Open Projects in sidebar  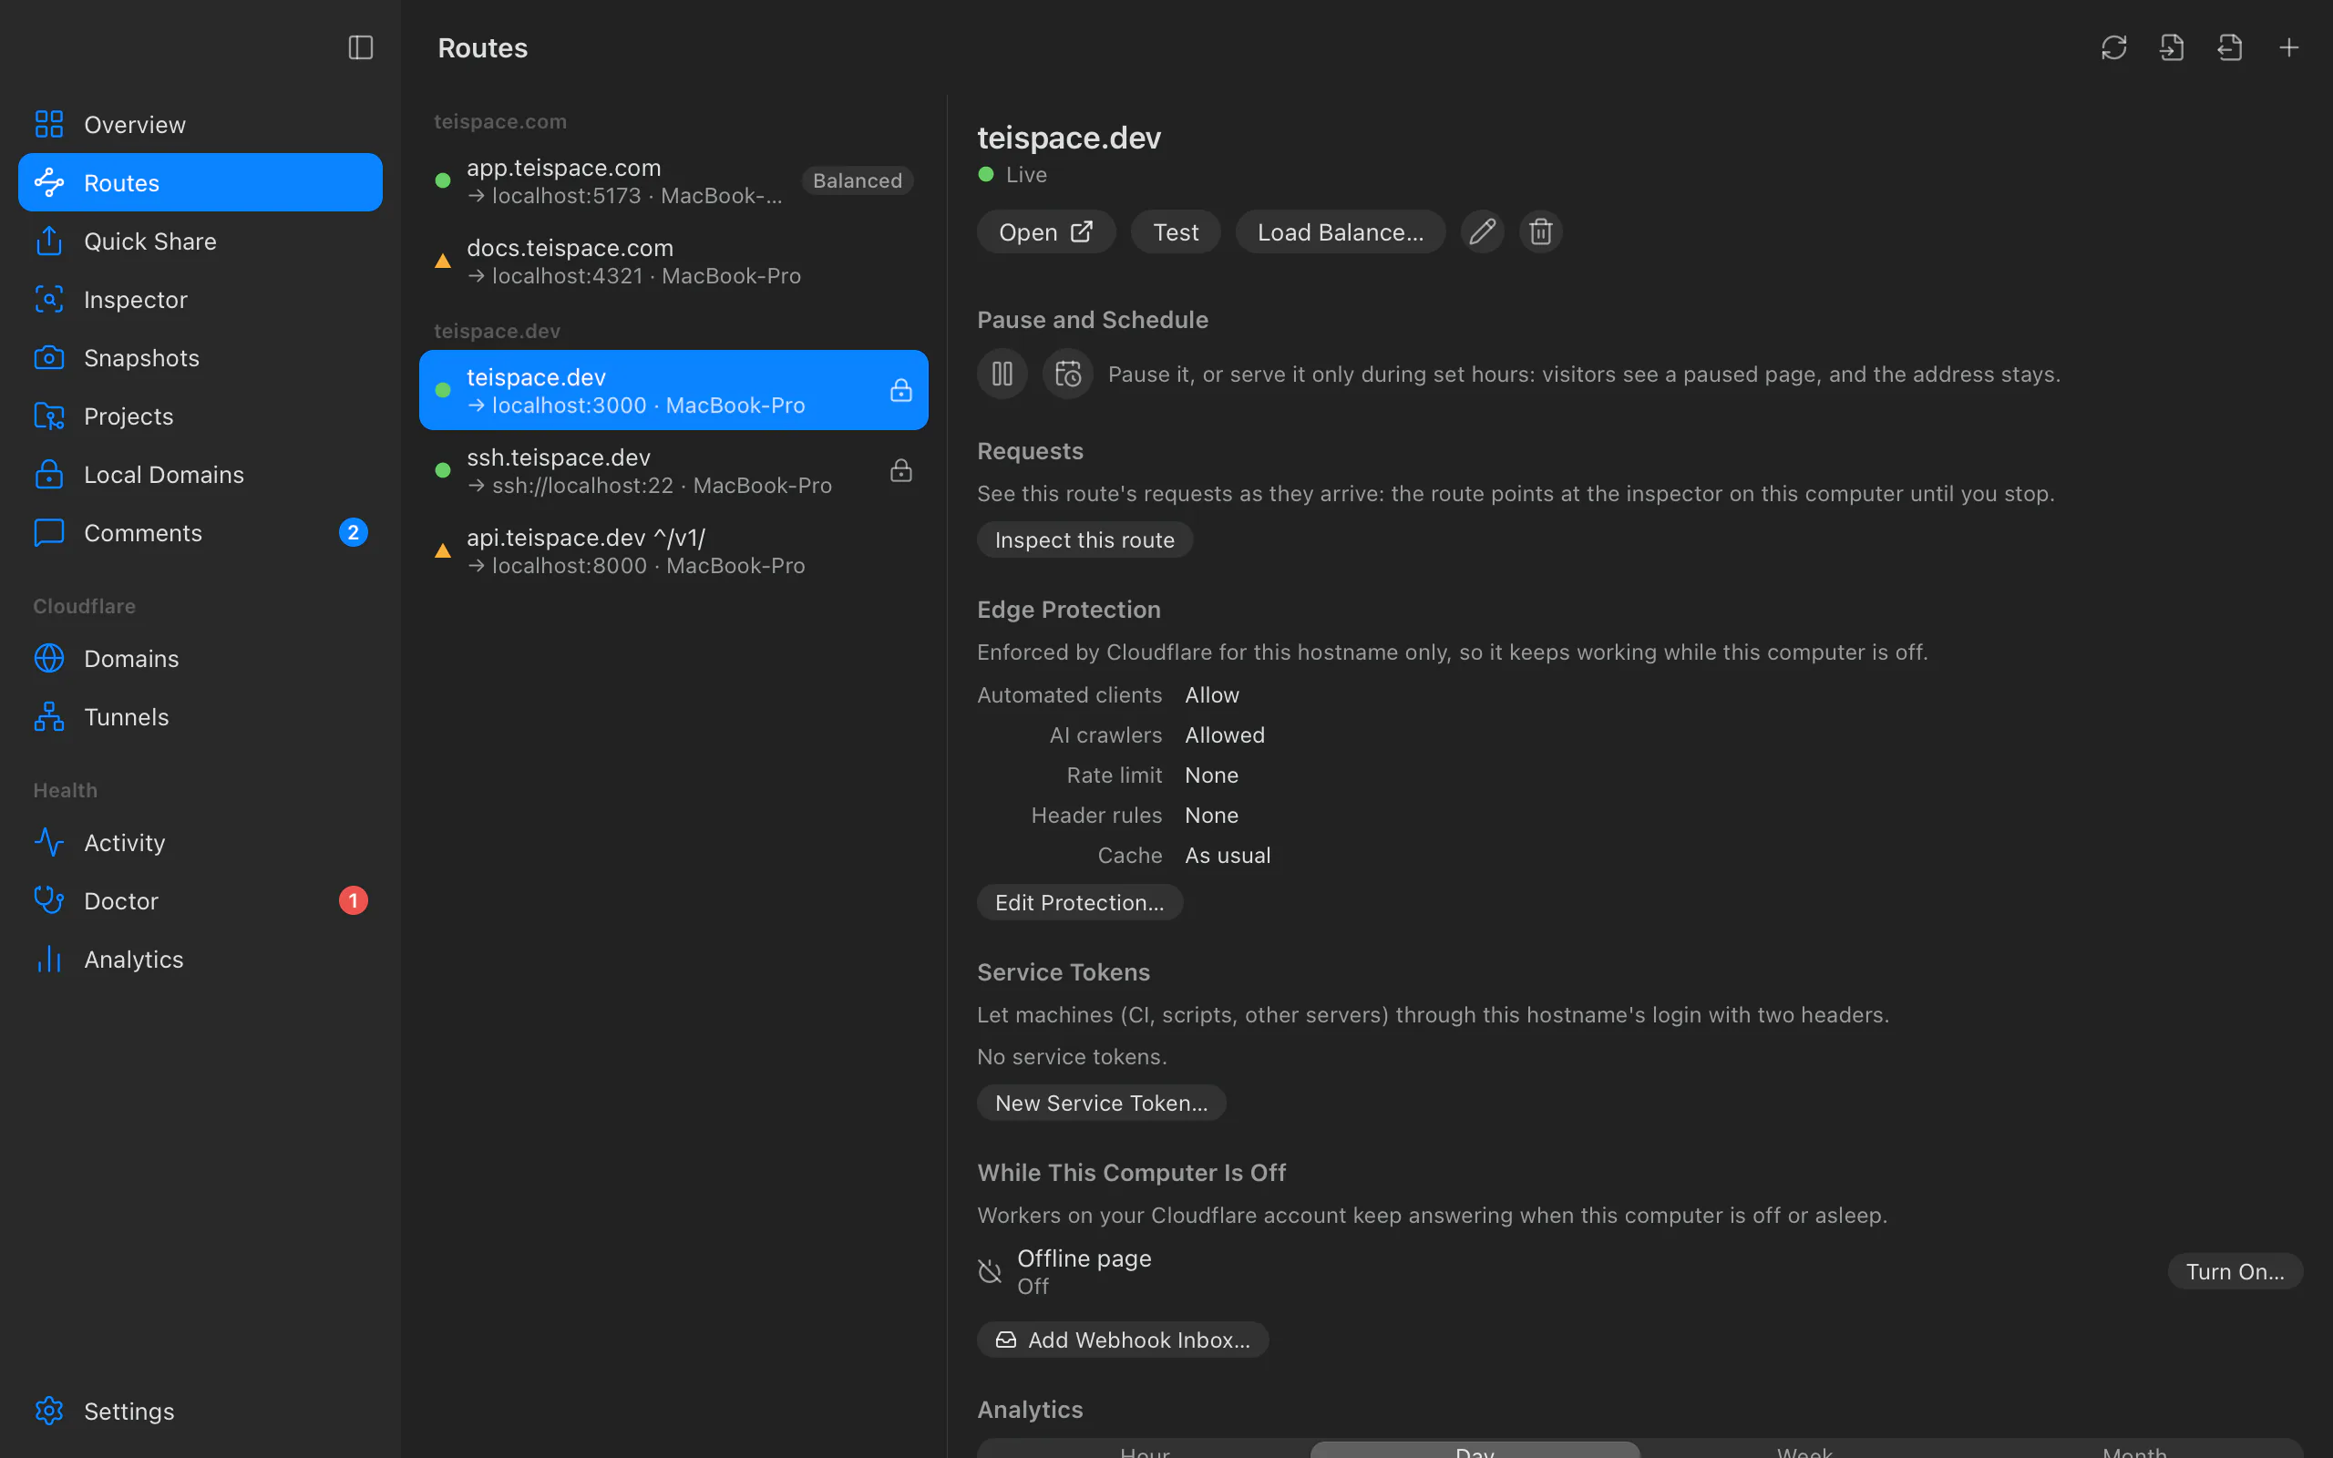pos(200,416)
